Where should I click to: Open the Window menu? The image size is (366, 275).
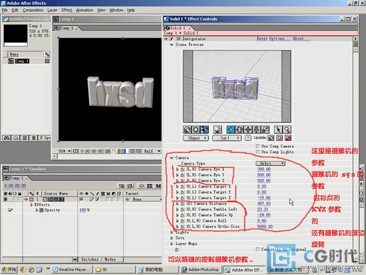tap(116, 10)
